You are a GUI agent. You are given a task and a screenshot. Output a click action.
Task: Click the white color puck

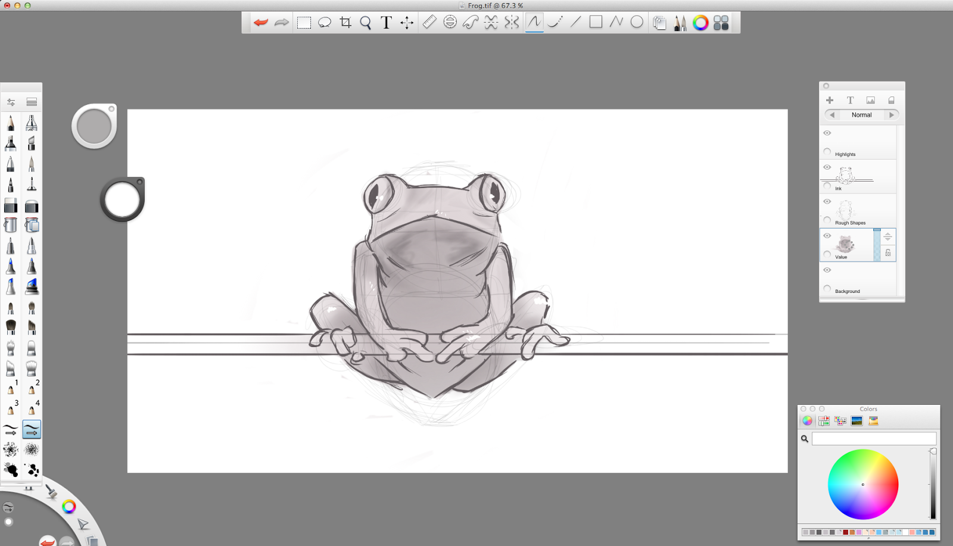point(122,199)
